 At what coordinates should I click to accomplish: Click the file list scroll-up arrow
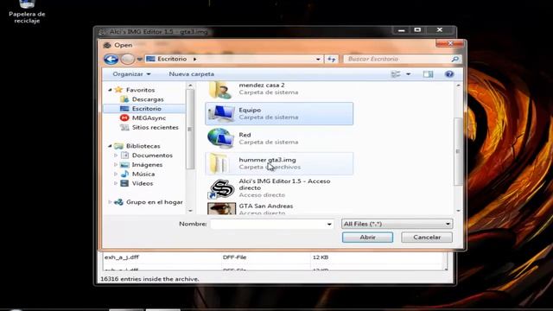(458, 86)
